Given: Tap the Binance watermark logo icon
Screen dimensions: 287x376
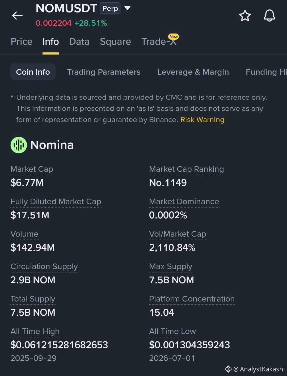Looking at the screenshot, I should (x=228, y=369).
